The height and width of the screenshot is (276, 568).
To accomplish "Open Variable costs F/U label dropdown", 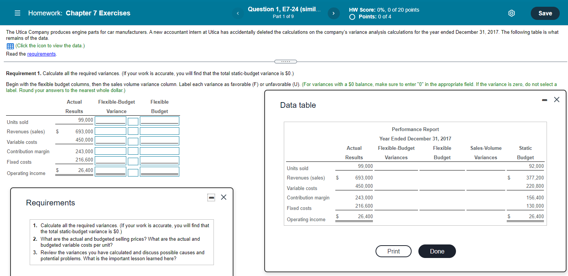I will click(133, 141).
